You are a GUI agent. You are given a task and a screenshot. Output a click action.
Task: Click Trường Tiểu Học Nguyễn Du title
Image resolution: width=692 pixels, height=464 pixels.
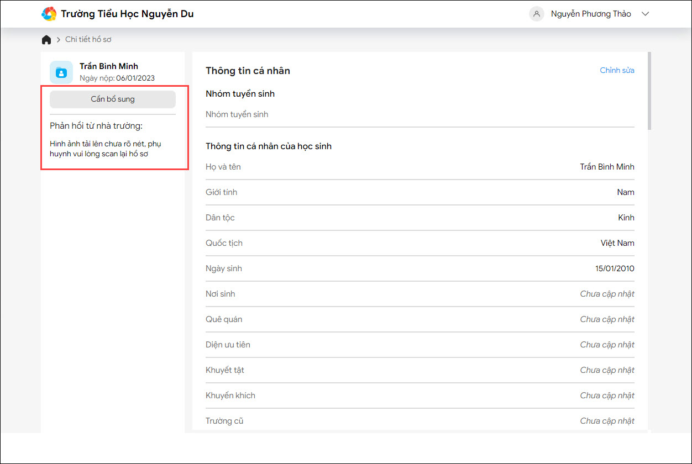point(127,14)
